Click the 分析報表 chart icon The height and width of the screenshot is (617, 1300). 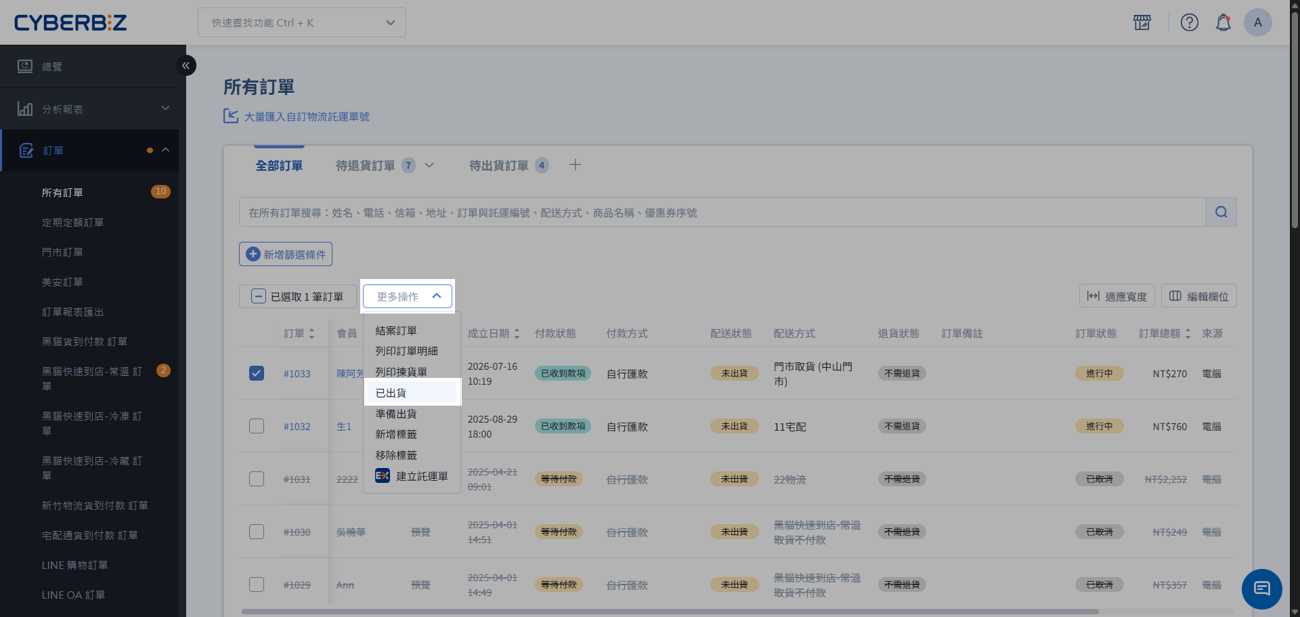pyautogui.click(x=25, y=108)
